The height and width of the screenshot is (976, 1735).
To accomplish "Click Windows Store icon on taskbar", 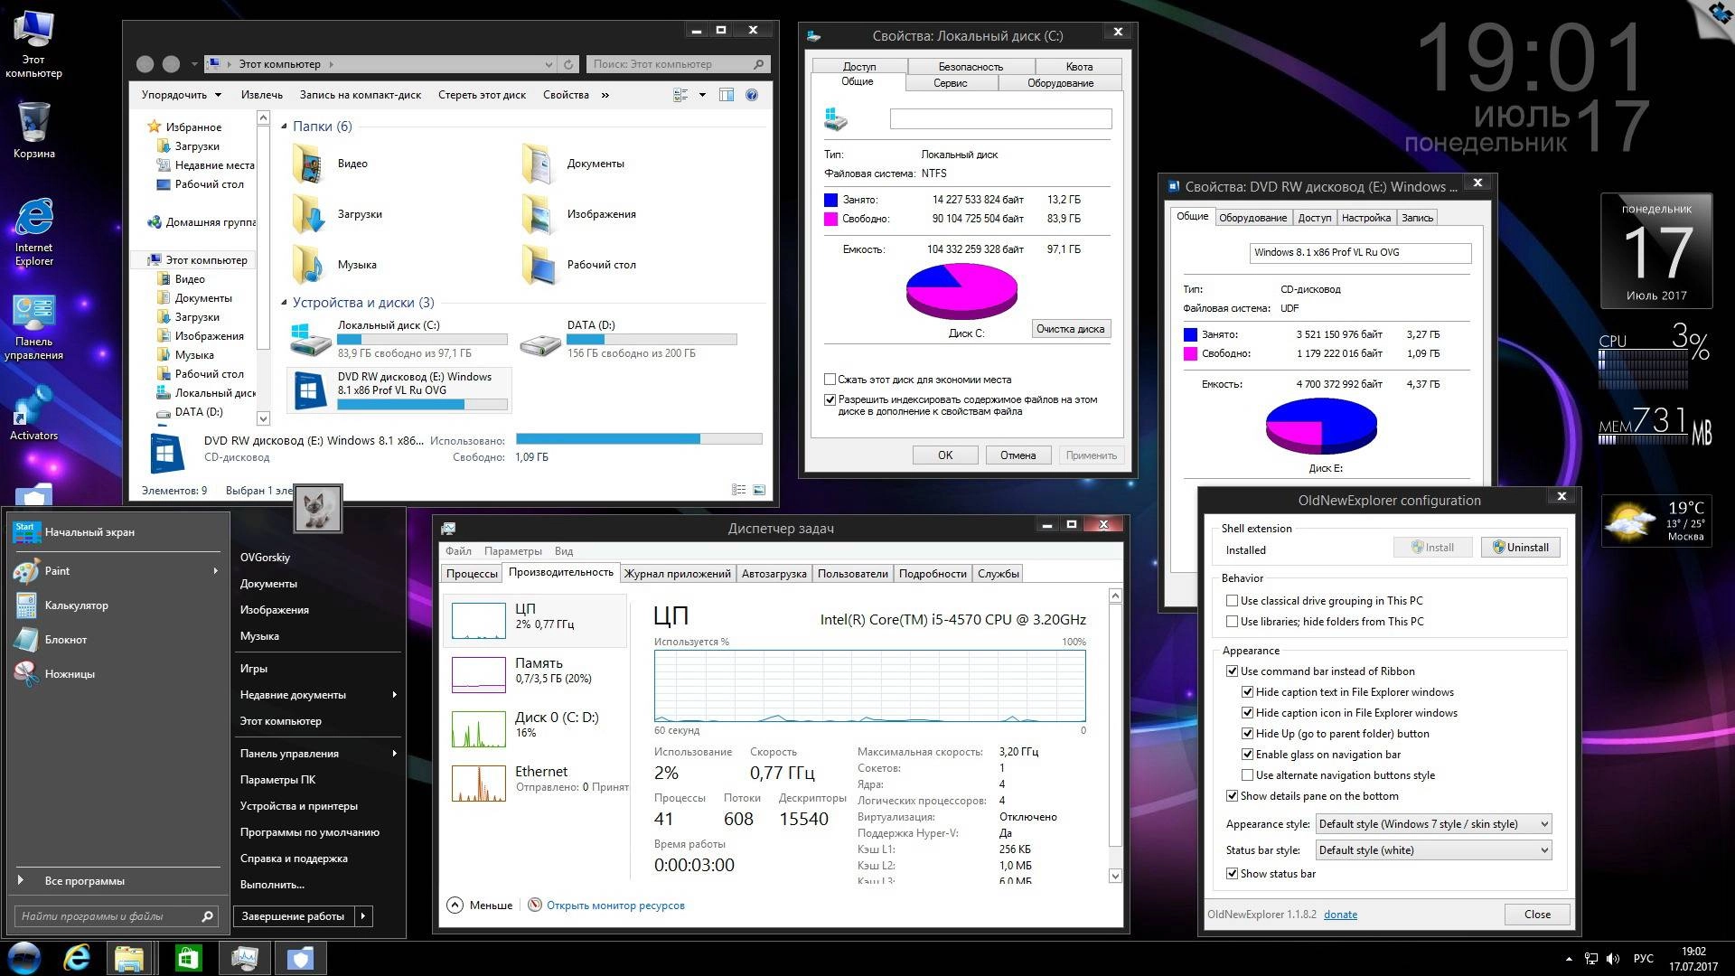I will 187,958.
